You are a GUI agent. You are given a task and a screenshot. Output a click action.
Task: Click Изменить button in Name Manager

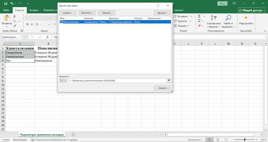click(87, 13)
